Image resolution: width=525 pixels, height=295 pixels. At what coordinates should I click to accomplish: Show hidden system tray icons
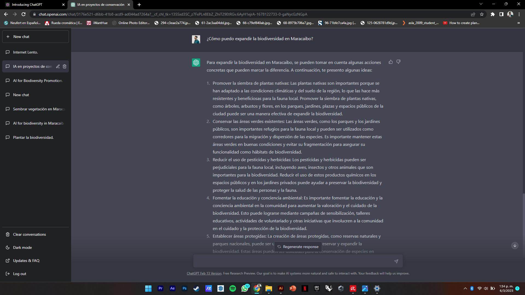[x=465, y=288]
